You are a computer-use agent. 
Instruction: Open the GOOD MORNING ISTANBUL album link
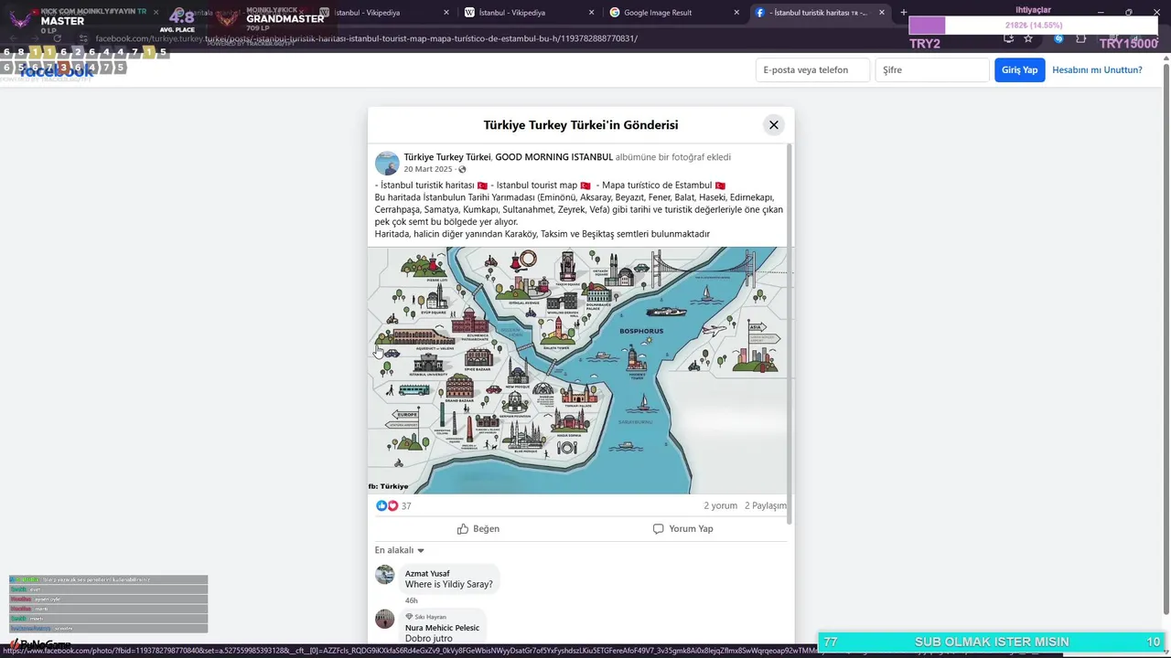tap(554, 157)
